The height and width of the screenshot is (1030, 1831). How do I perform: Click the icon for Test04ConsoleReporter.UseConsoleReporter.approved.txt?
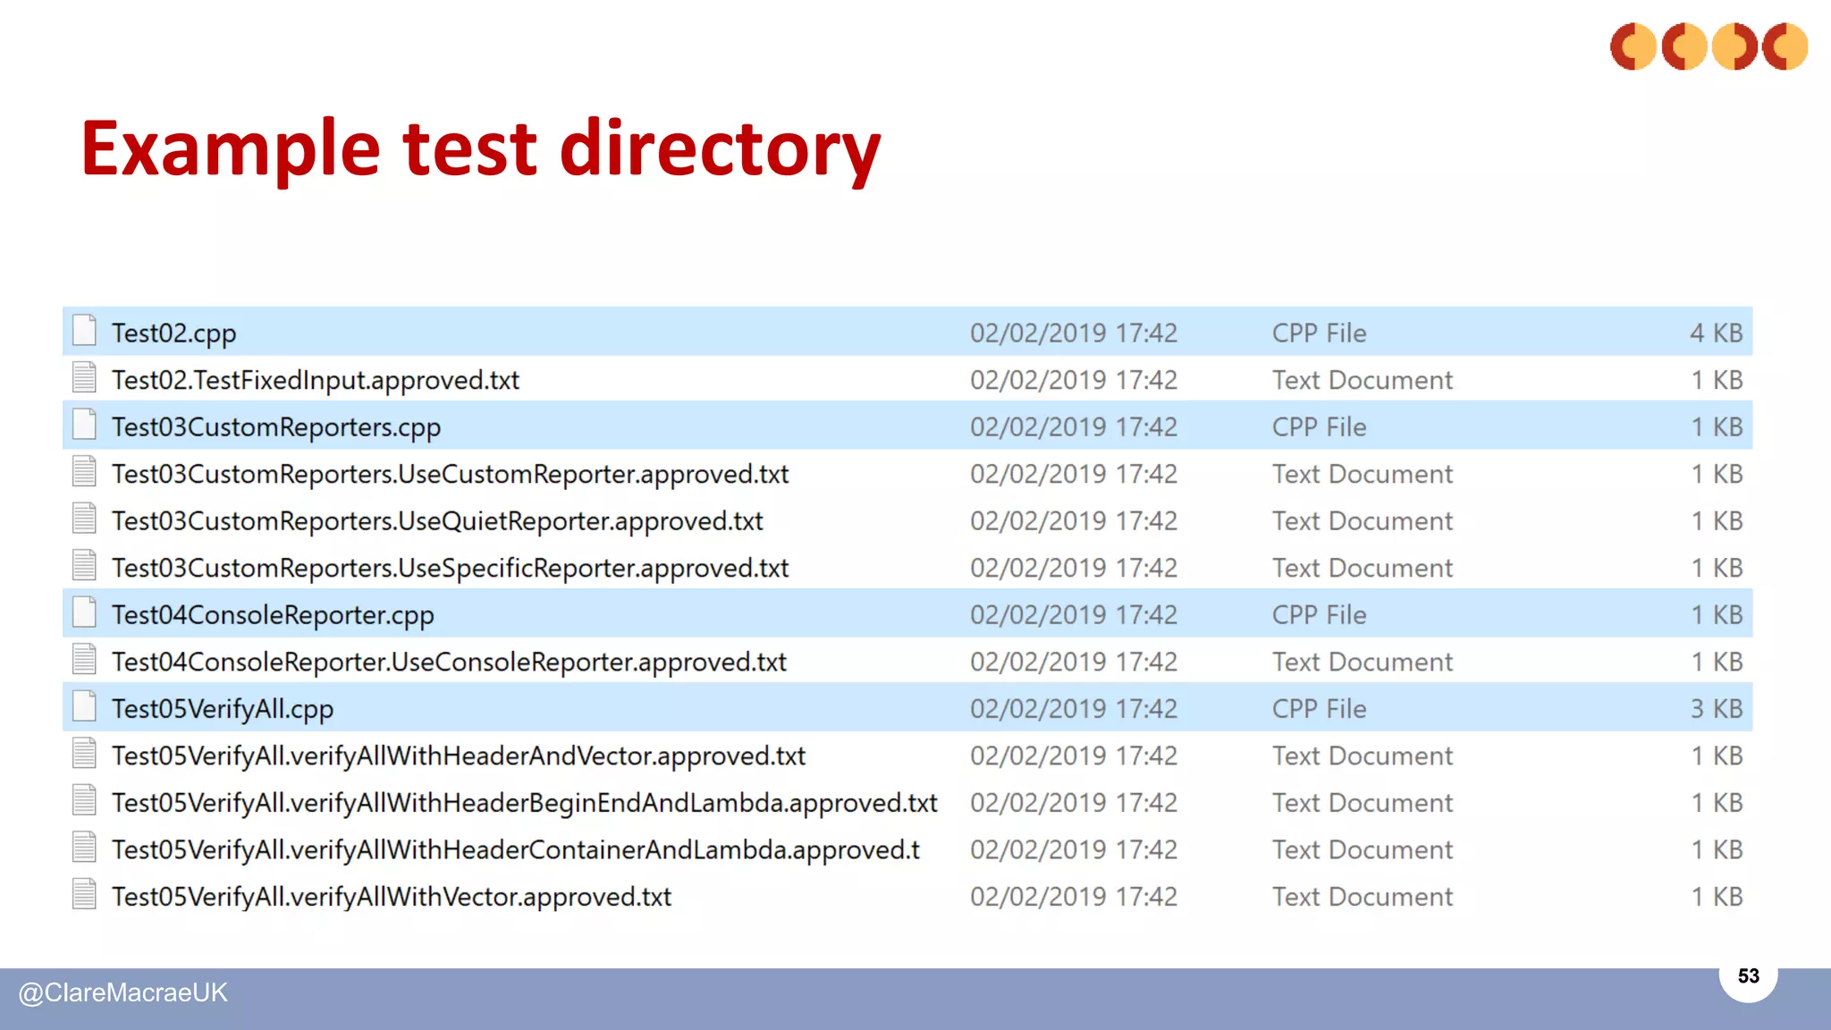[84, 659]
